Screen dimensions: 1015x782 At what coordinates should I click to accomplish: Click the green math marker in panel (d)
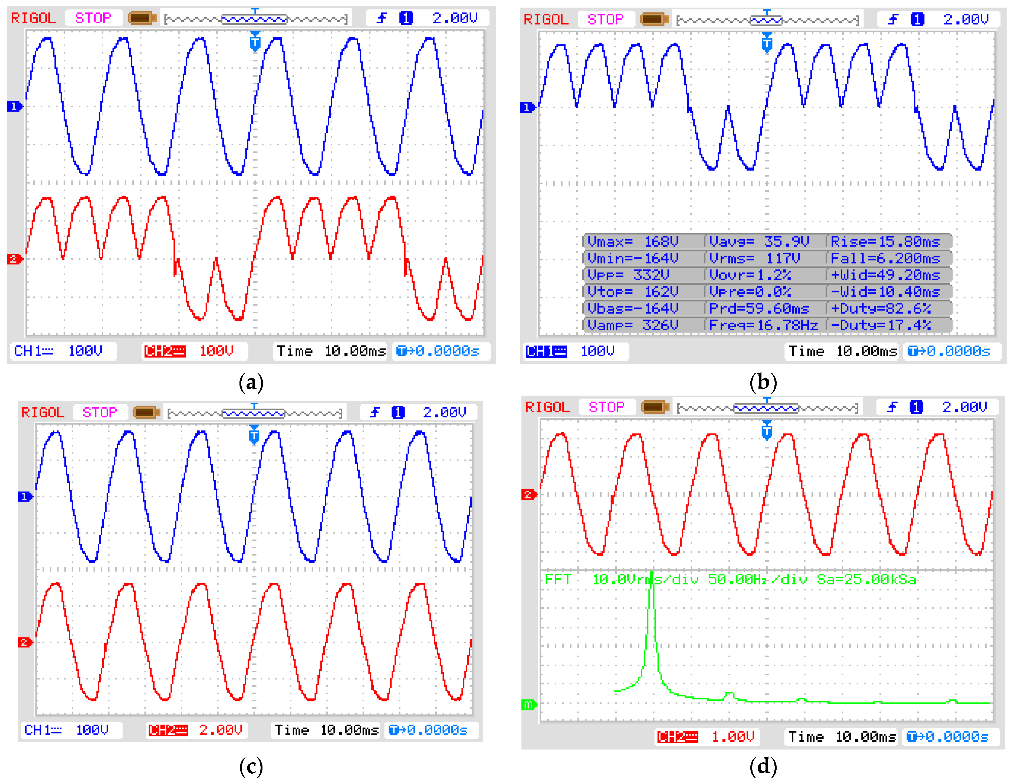coord(529,705)
